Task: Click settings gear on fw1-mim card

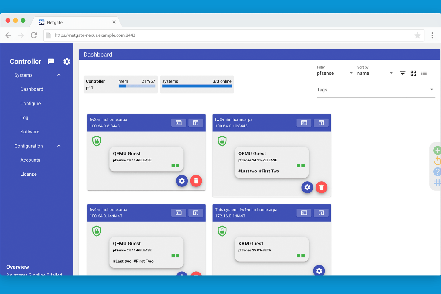Action: coord(319,270)
